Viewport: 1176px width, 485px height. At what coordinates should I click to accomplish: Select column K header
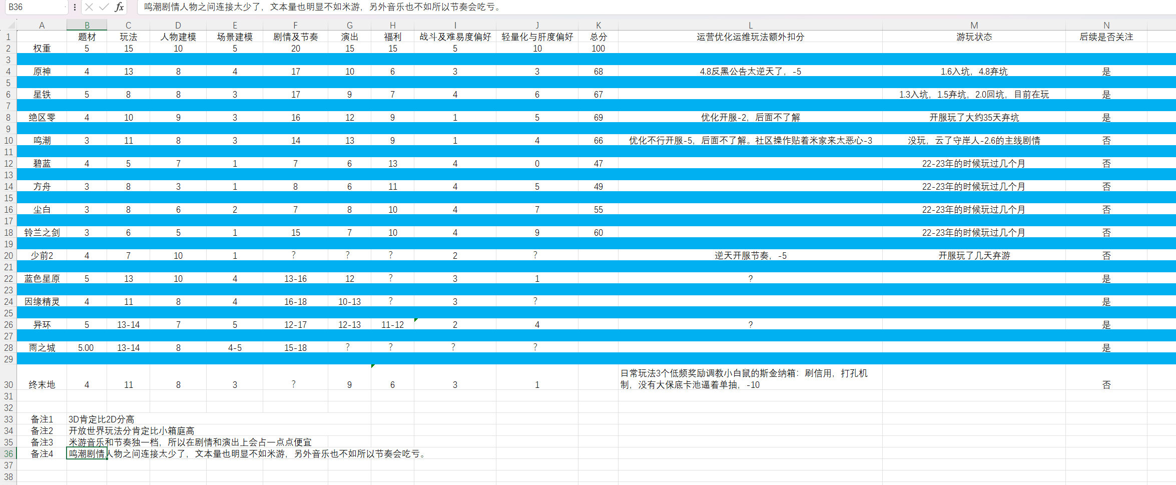(x=598, y=25)
